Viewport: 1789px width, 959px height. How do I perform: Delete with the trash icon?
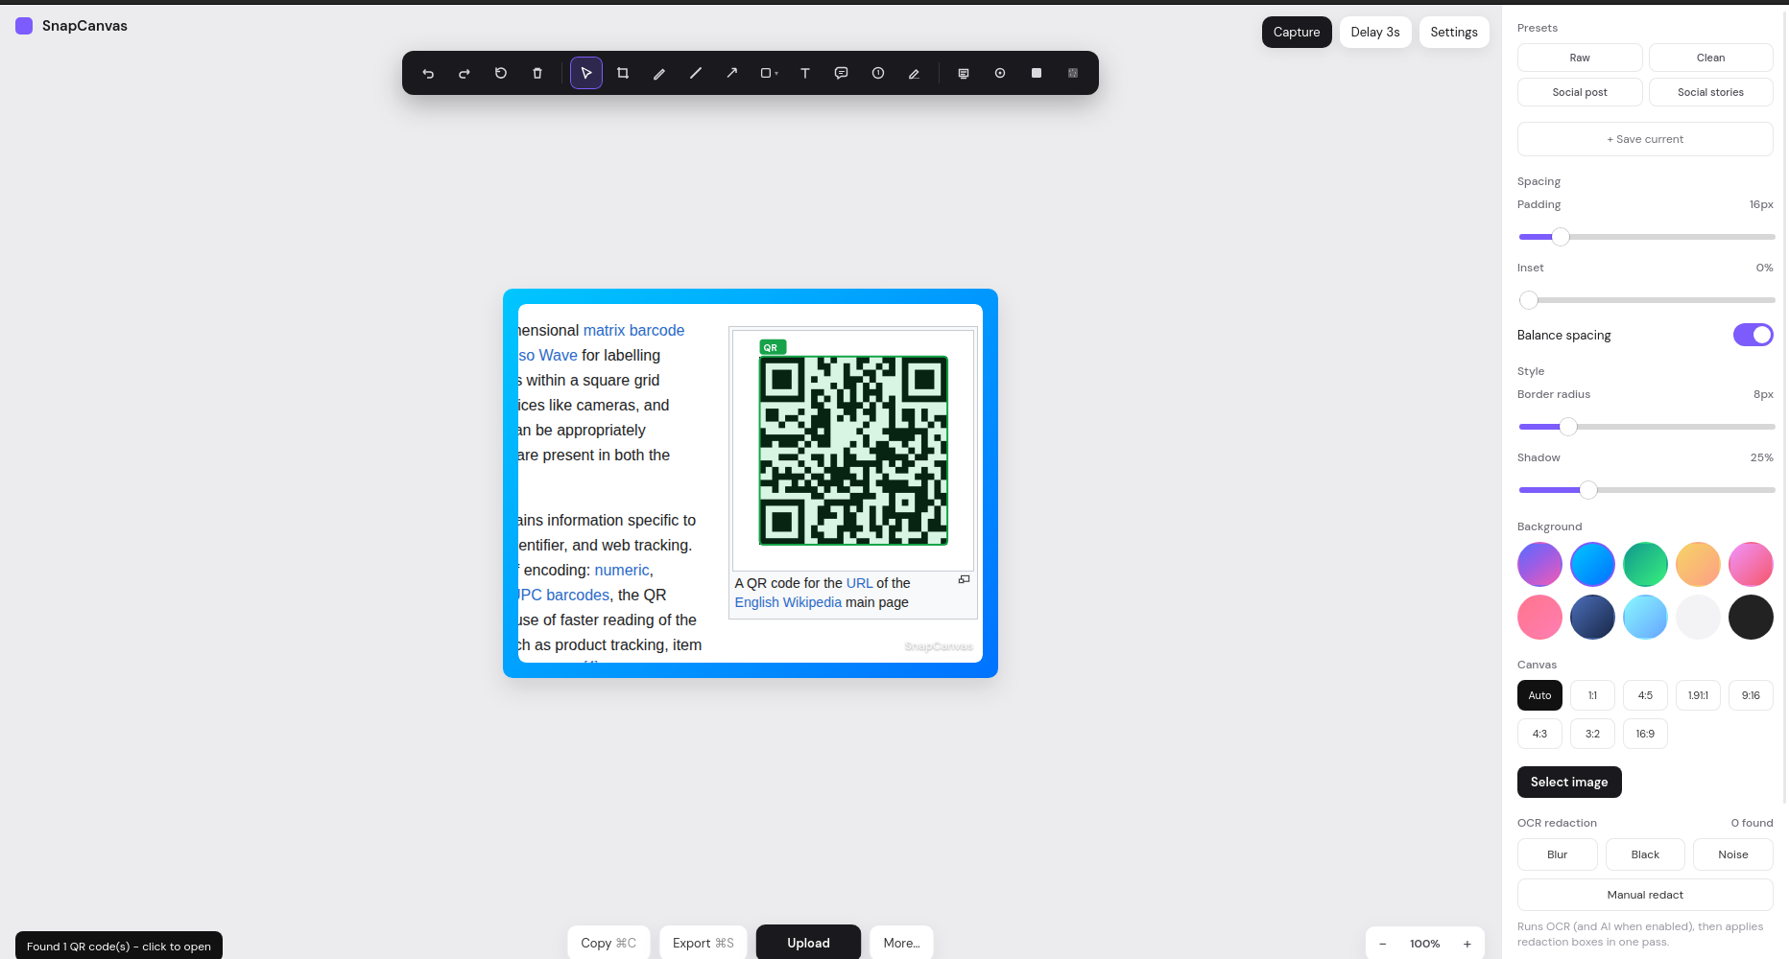(x=537, y=73)
